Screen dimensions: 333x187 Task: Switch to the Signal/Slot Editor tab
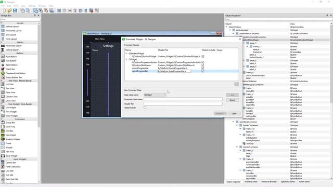tap(288, 182)
